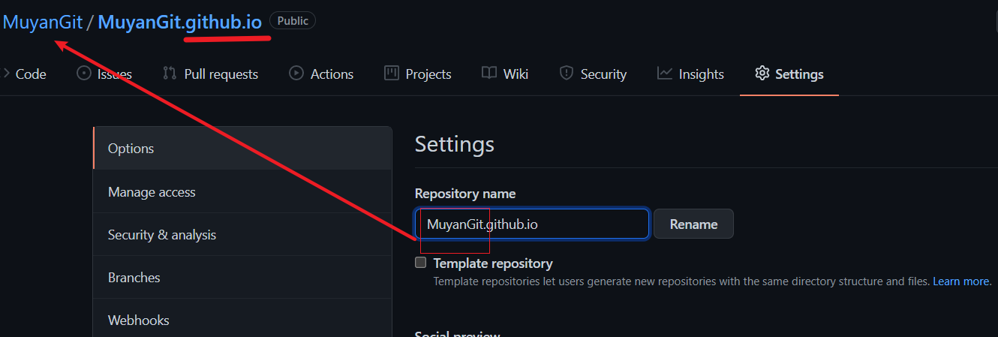Click the Actions play icon

pyautogui.click(x=296, y=74)
